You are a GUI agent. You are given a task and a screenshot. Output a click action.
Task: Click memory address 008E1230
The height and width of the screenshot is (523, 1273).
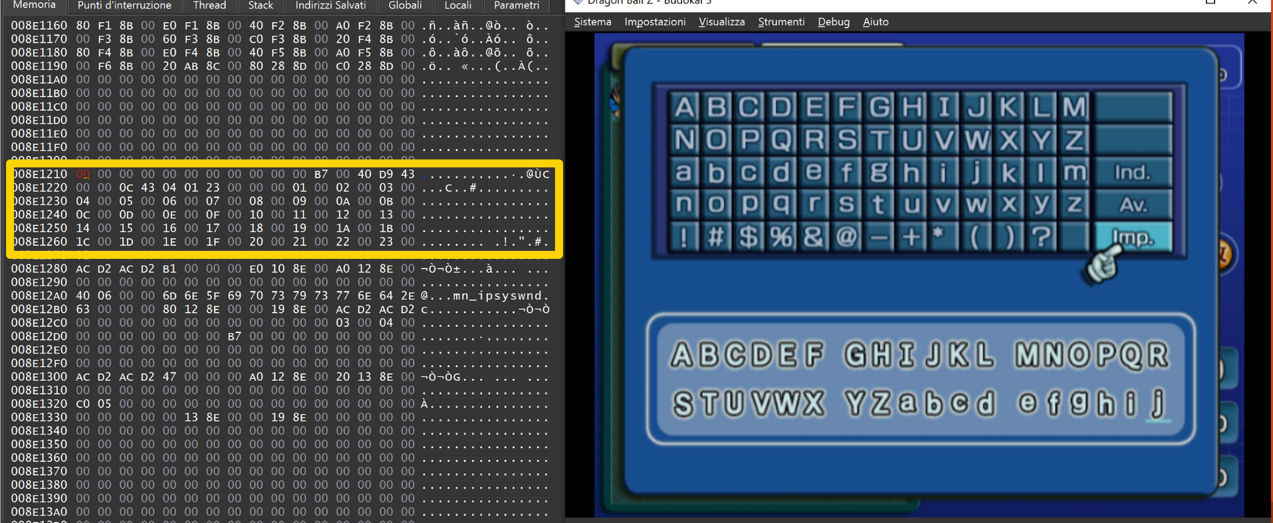(39, 201)
